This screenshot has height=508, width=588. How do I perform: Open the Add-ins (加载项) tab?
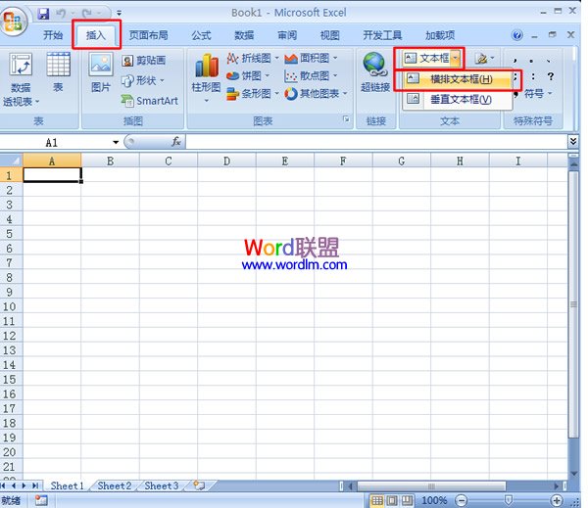coord(440,35)
